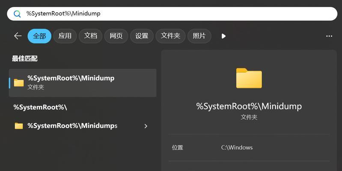This screenshot has height=171, width=342.
Task: Click the C:\Windows location value
Action: (x=237, y=147)
